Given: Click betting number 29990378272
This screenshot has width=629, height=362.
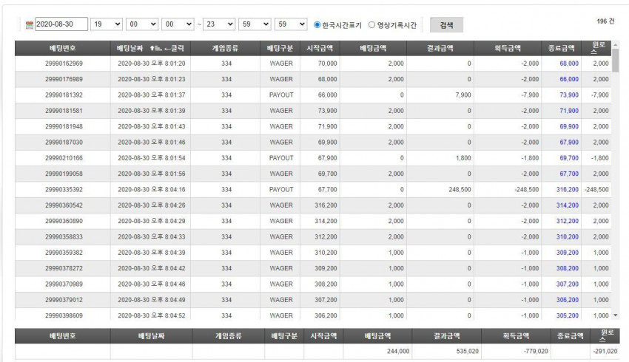Looking at the screenshot, I should (64, 268).
